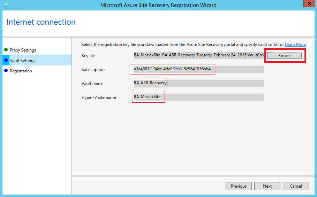Go to the Next wizard step
The image size is (317, 197).
tap(267, 186)
